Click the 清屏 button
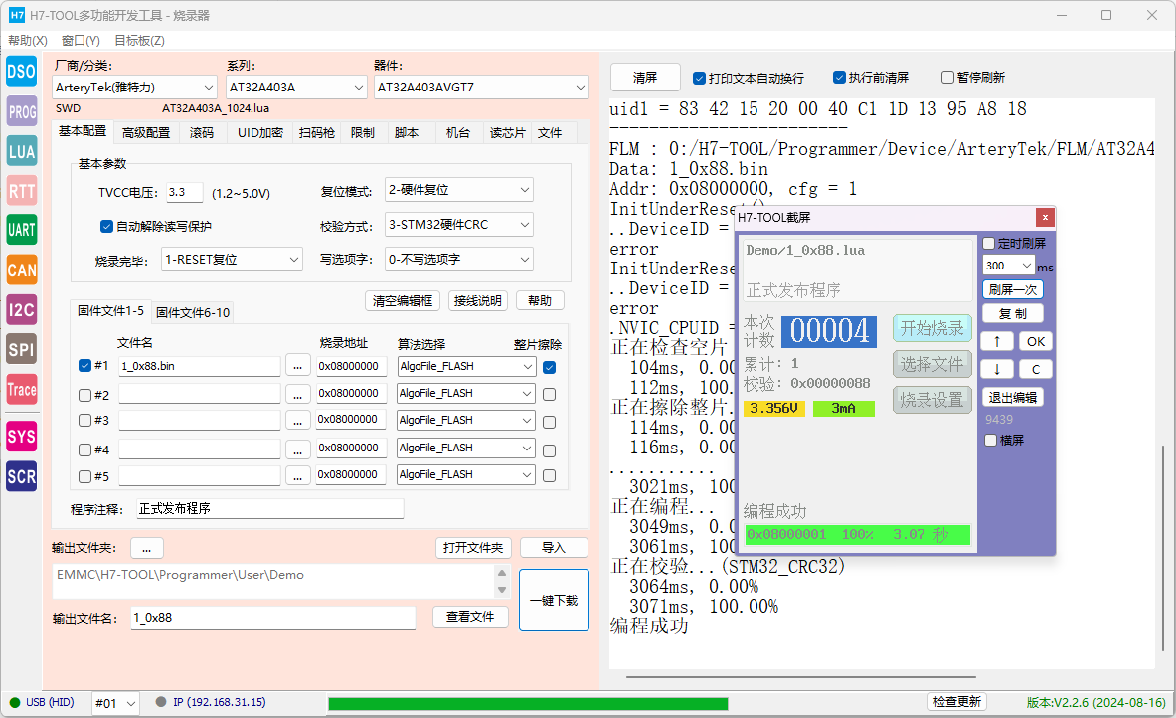The width and height of the screenshot is (1176, 718). (645, 78)
